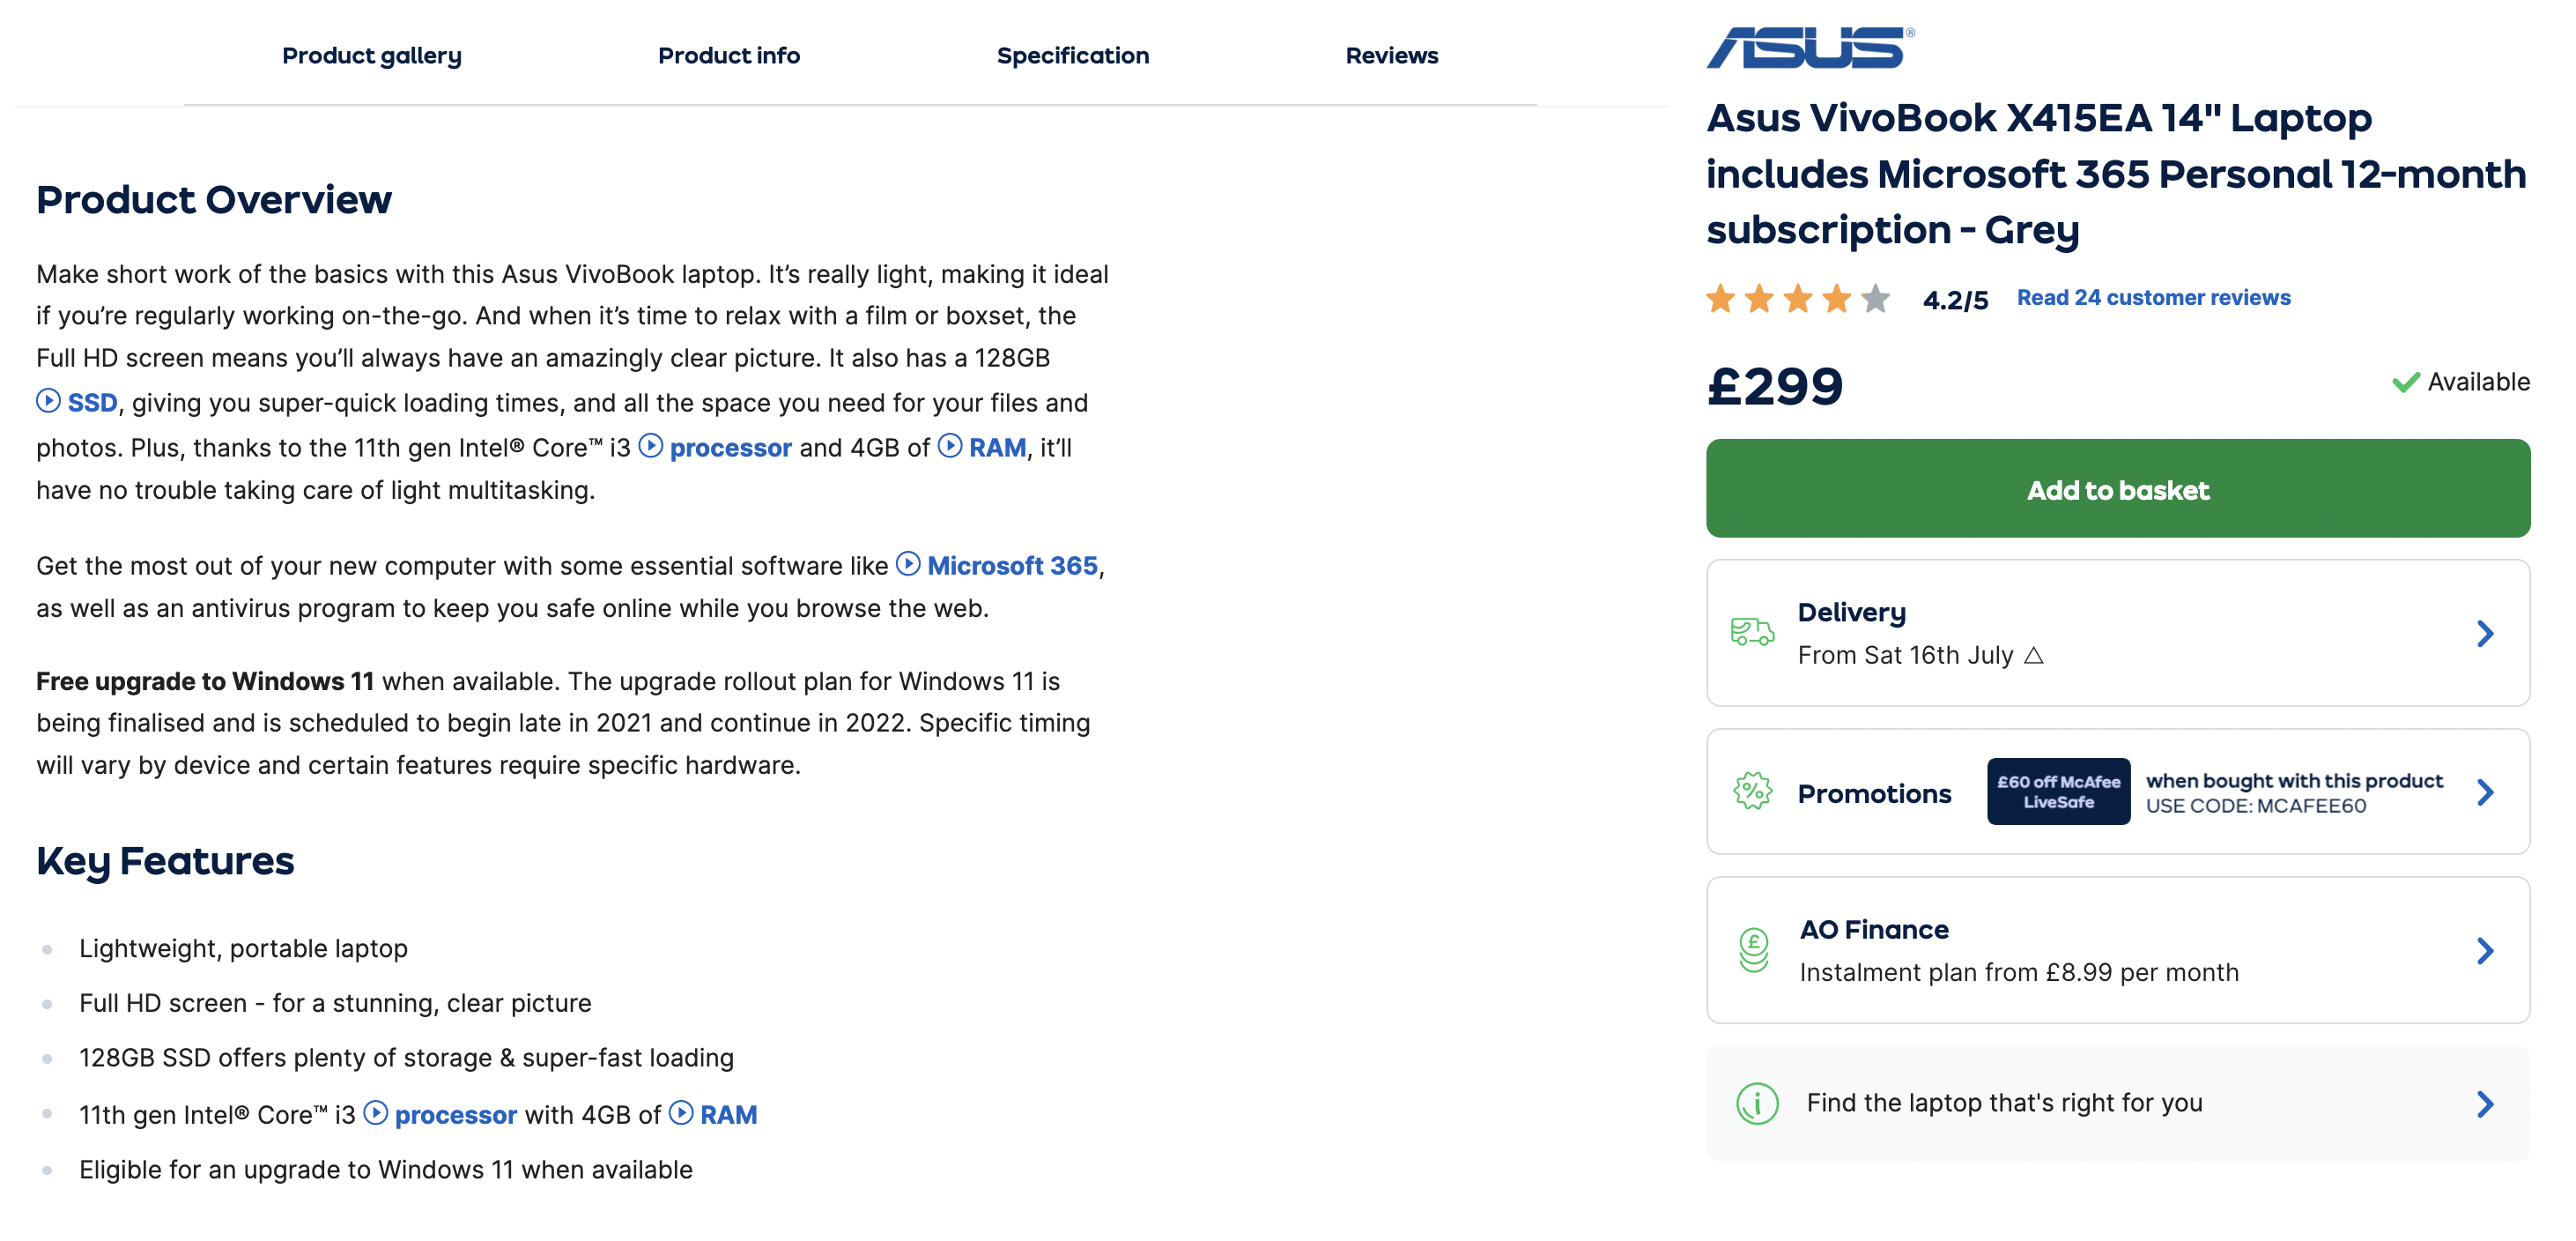This screenshot has width=2576, height=1241.
Task: Click the play icon beside Microsoft 365
Action: pos(907,563)
